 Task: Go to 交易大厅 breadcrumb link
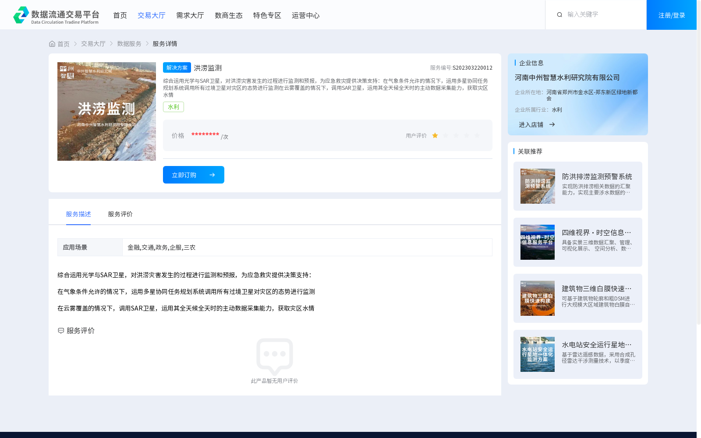[x=93, y=44]
